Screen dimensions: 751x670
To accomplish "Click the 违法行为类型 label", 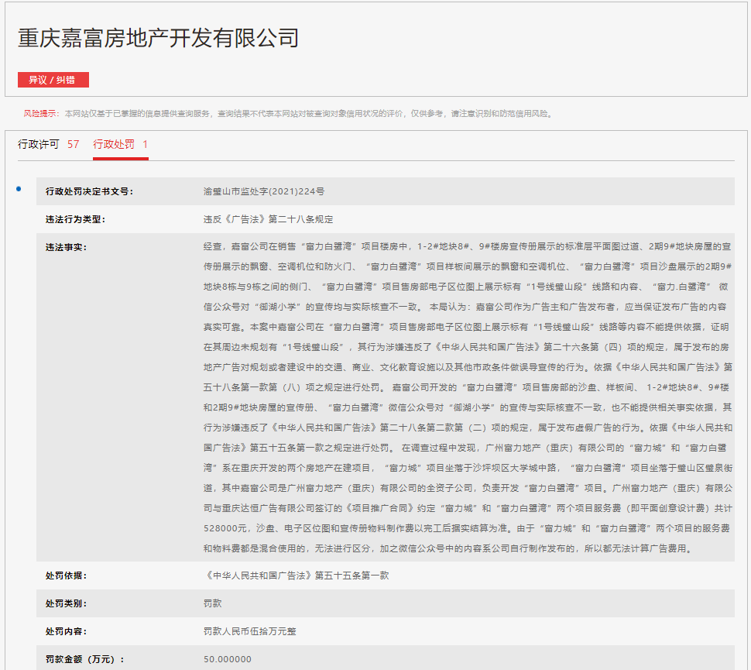I will click(75, 219).
